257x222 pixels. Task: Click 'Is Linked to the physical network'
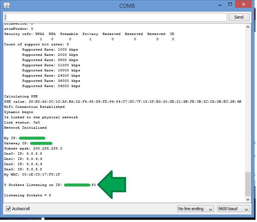coord(41,117)
